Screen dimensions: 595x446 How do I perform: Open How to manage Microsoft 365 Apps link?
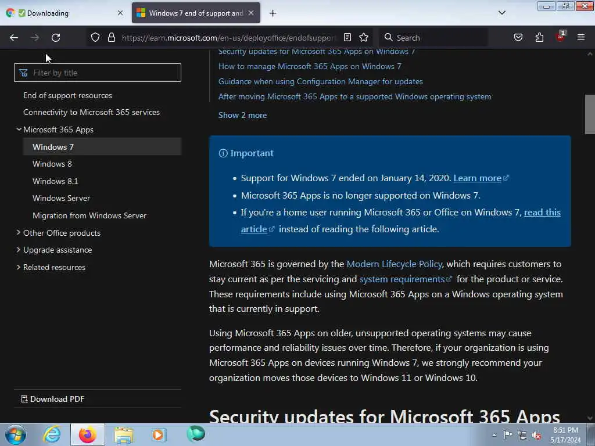click(310, 66)
